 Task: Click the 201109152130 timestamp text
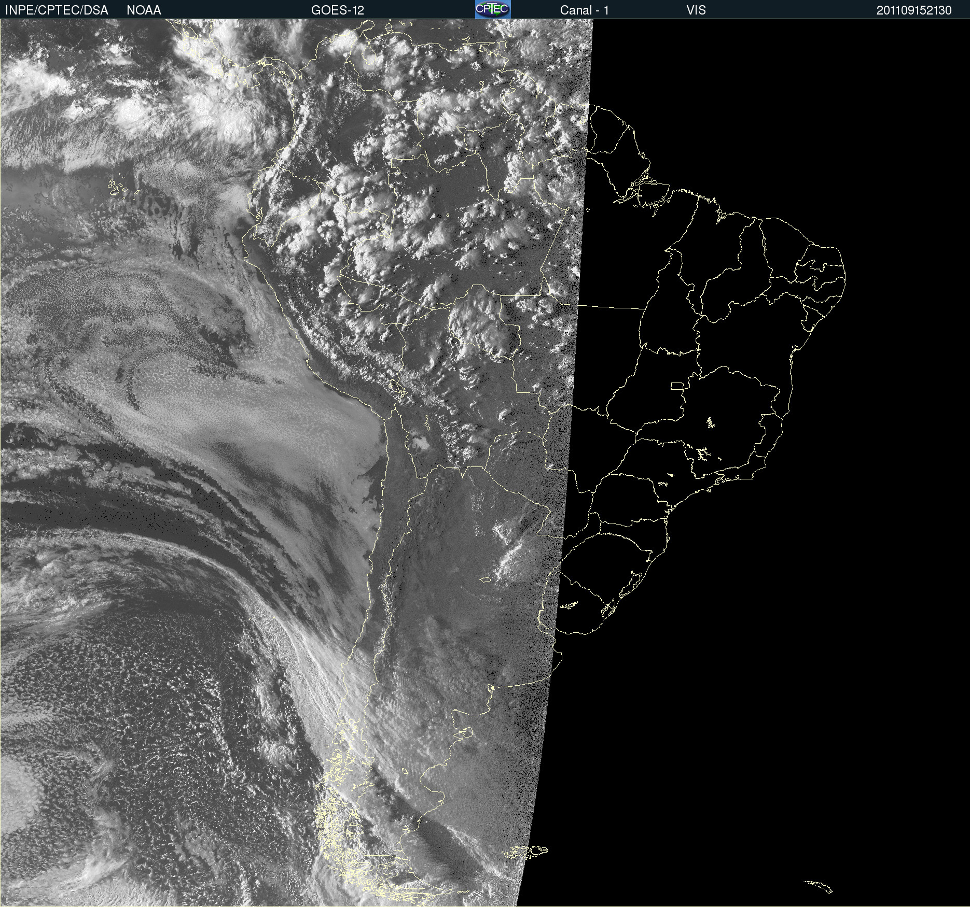[914, 10]
